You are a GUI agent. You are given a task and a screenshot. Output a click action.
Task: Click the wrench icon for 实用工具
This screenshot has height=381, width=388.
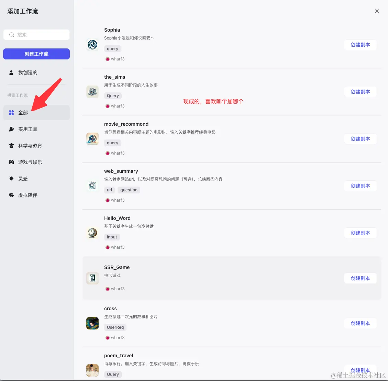tap(11, 129)
